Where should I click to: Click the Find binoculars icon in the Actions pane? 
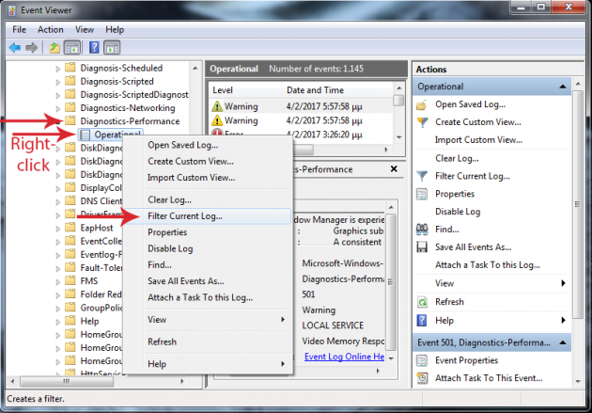click(422, 229)
